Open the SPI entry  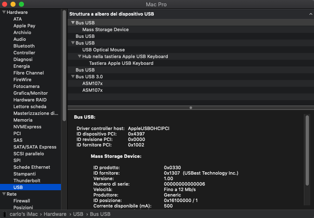coord(17,160)
